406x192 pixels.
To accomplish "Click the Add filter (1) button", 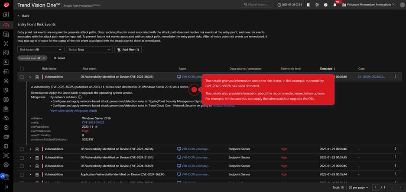I will point(128,50).
